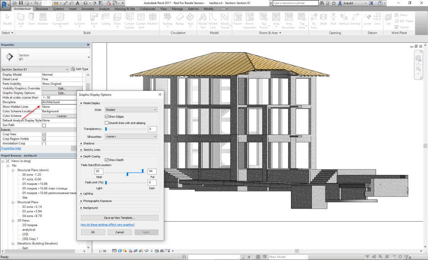
Task: Click the Set work plane tool
Action: click(388, 19)
